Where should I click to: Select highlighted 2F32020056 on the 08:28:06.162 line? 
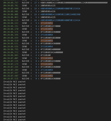coord(47,23)
